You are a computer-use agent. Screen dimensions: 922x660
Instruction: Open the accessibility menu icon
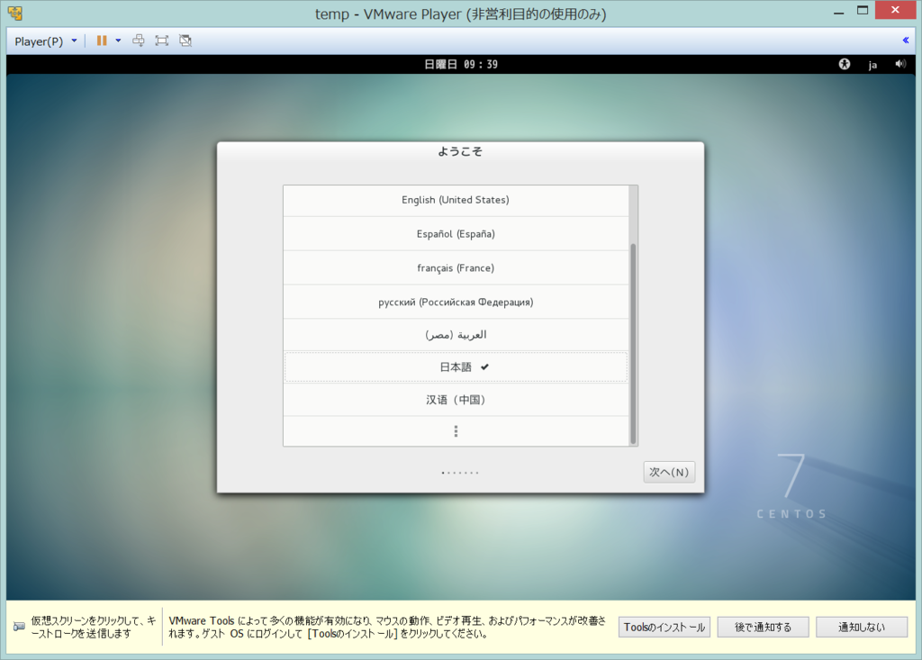coord(845,64)
